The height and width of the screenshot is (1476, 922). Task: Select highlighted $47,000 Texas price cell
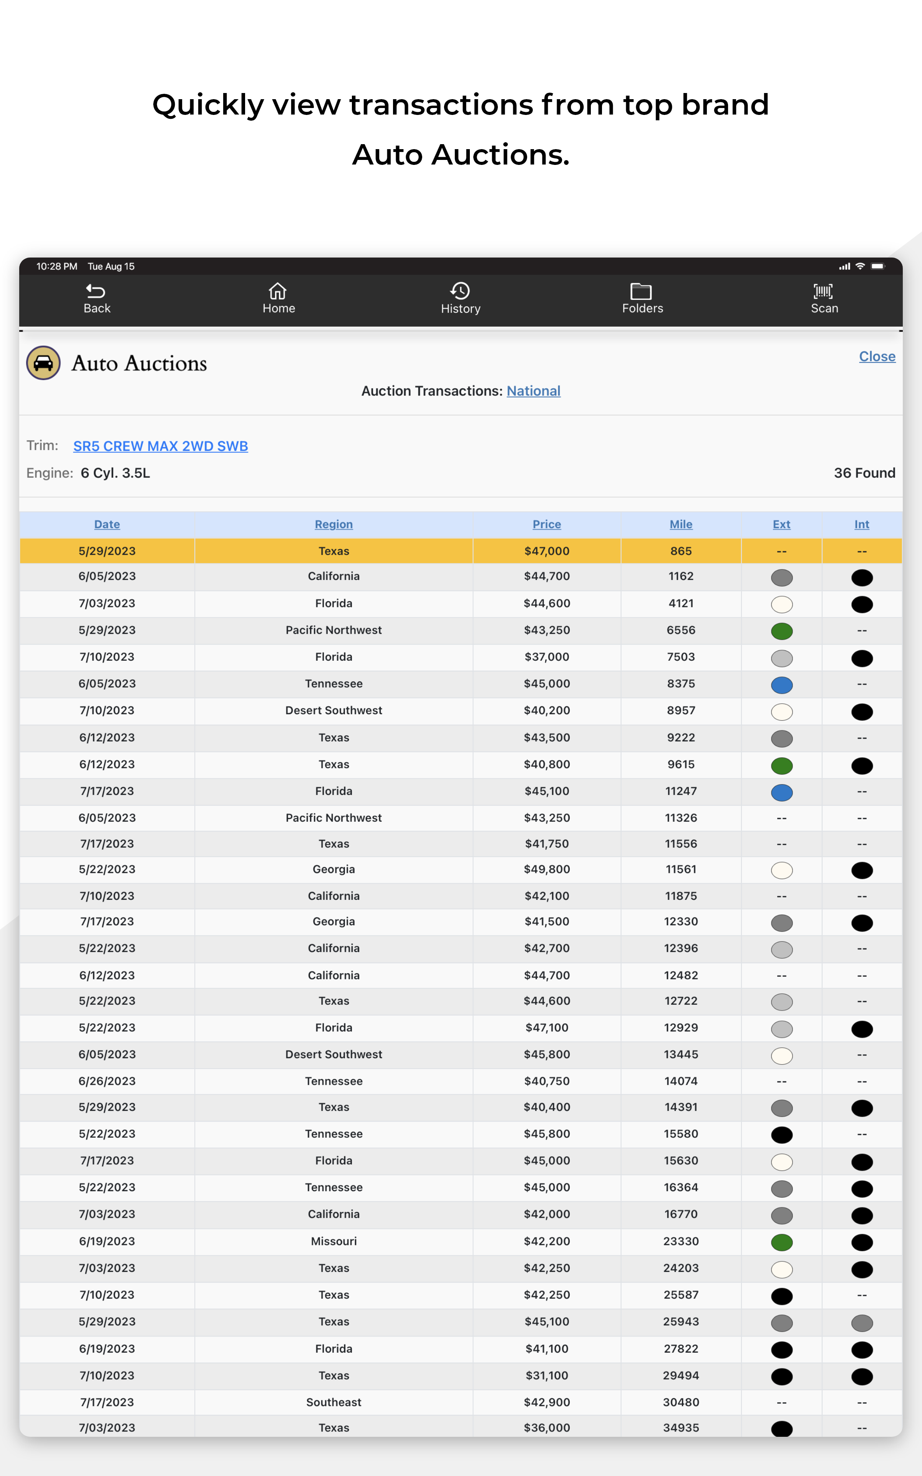[547, 551]
